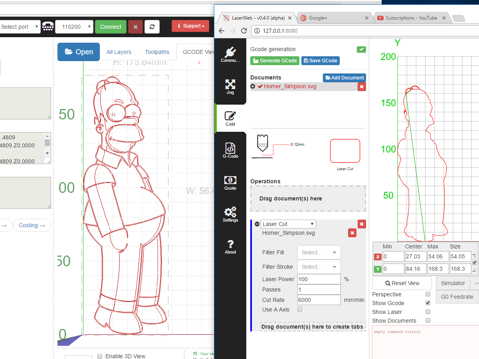Click the Add Document button

[x=344, y=78]
